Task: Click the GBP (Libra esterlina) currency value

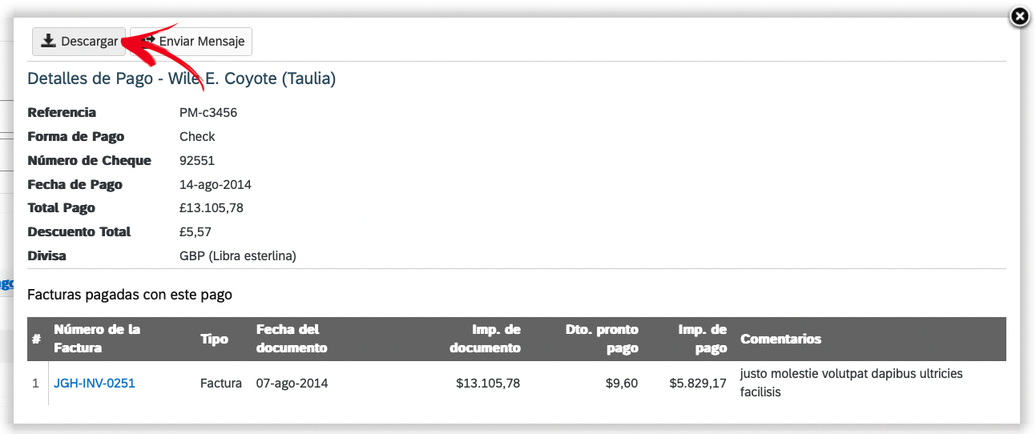Action: tap(238, 256)
